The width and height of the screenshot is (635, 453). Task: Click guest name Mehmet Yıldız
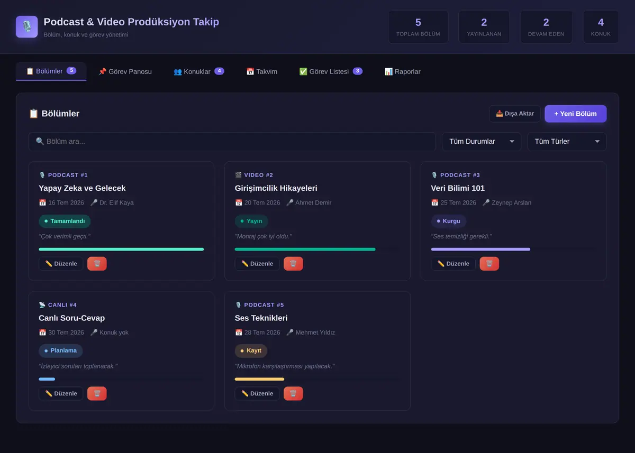click(315, 332)
